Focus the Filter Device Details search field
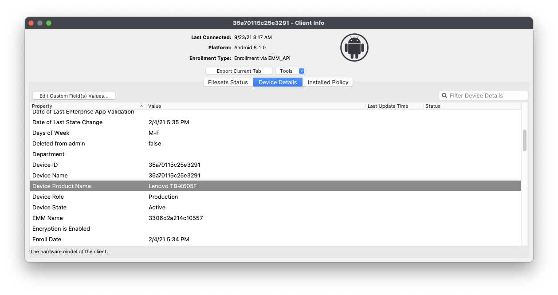 [x=483, y=95]
